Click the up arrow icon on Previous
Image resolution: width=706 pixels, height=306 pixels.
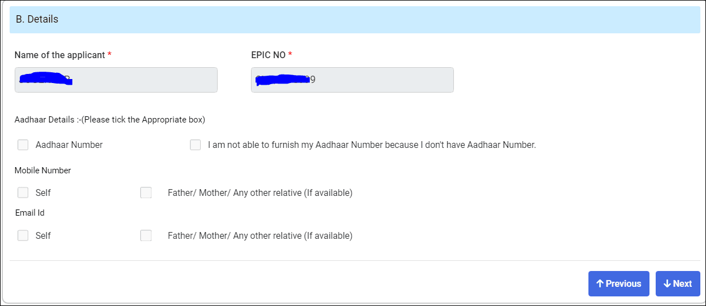coord(600,283)
